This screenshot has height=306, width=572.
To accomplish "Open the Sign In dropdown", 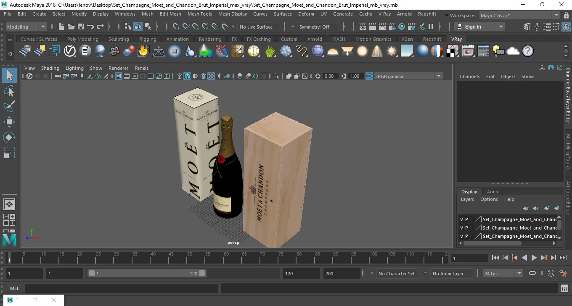I will pos(479,26).
